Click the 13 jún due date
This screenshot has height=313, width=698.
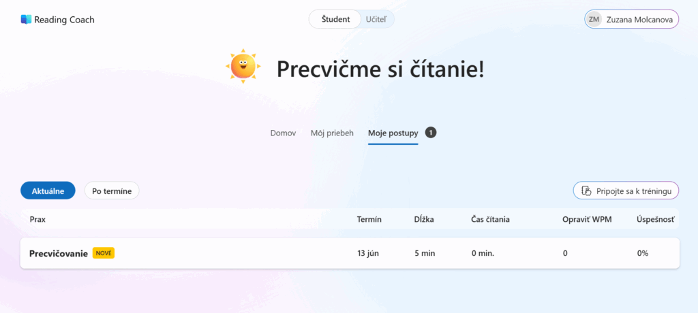pos(367,253)
